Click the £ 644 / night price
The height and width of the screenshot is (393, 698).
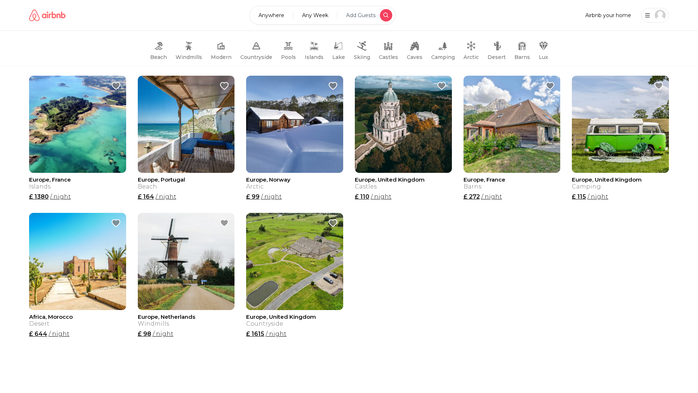point(49,334)
